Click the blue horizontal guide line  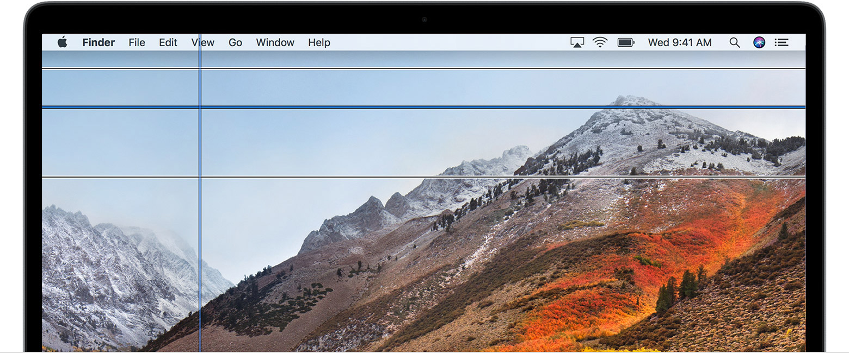435,107
